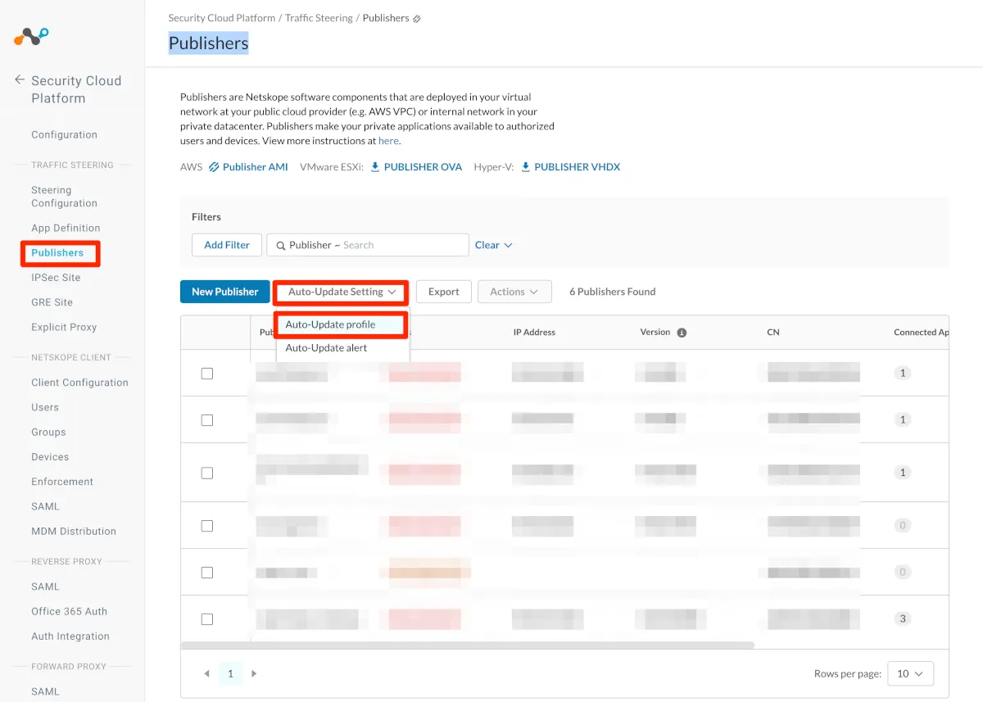Click the Export button
Viewport: 983px width, 702px height.
[x=444, y=292]
